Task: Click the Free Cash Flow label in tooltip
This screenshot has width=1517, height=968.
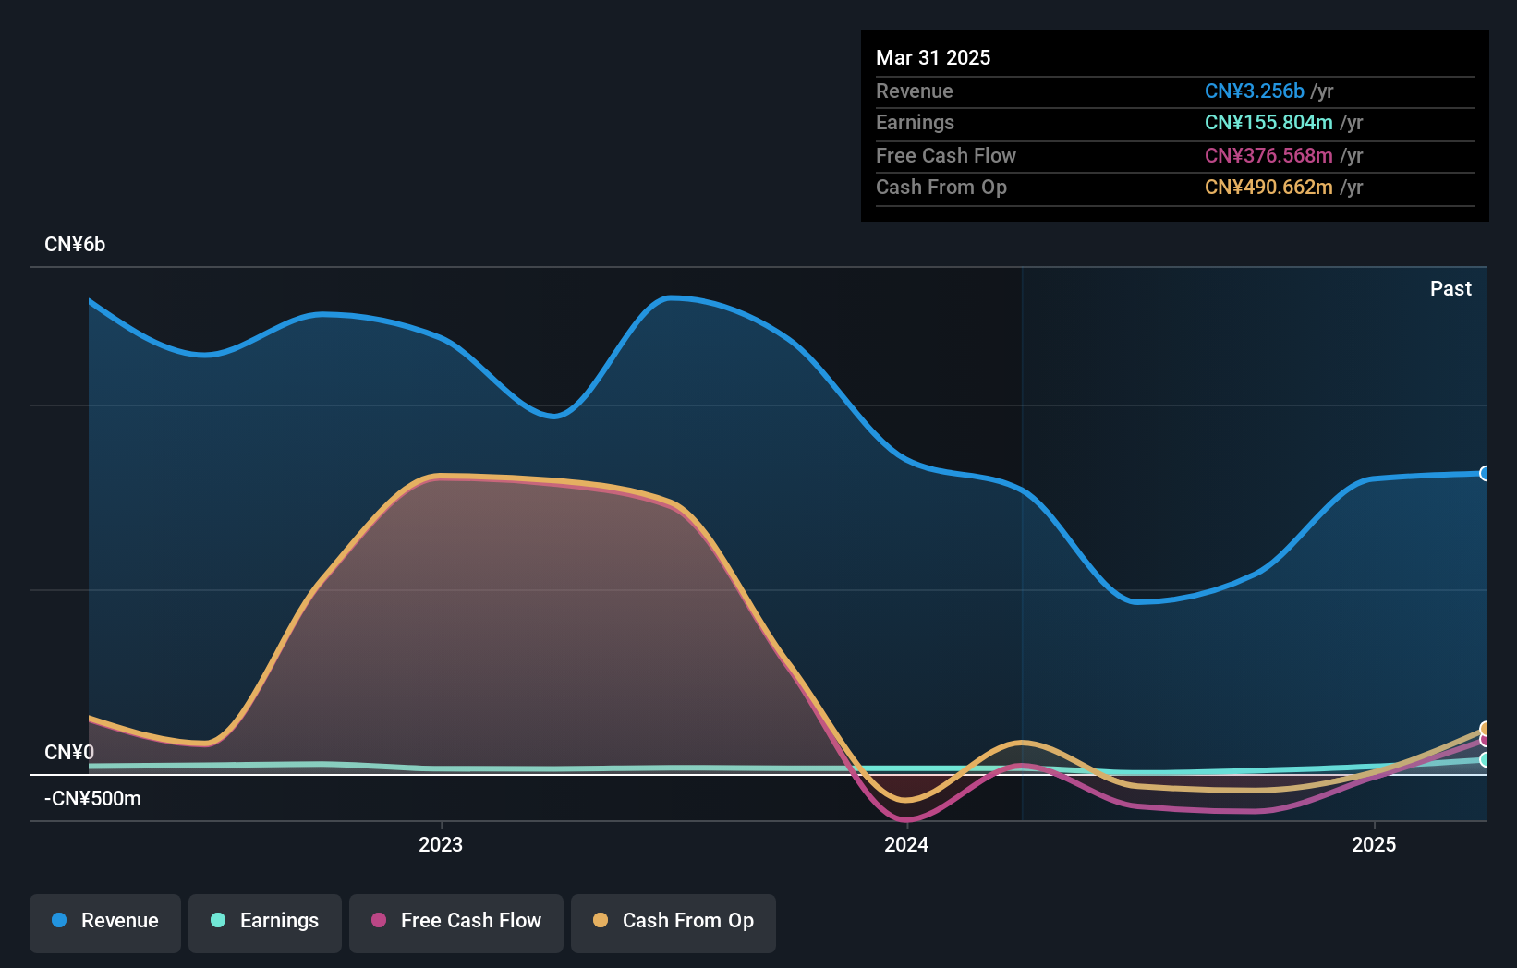Action: coord(946,155)
